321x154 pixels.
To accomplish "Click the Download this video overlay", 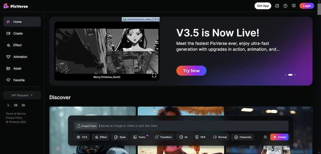I will coord(141,19).
